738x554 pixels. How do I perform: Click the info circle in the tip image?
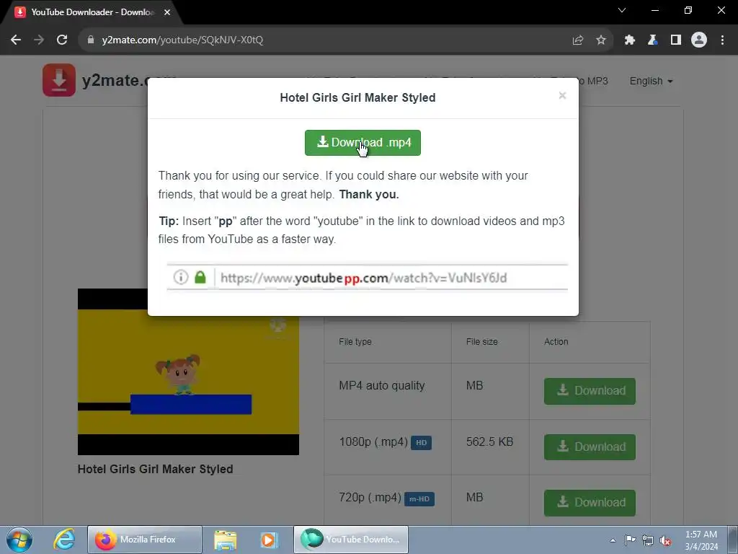181,277
